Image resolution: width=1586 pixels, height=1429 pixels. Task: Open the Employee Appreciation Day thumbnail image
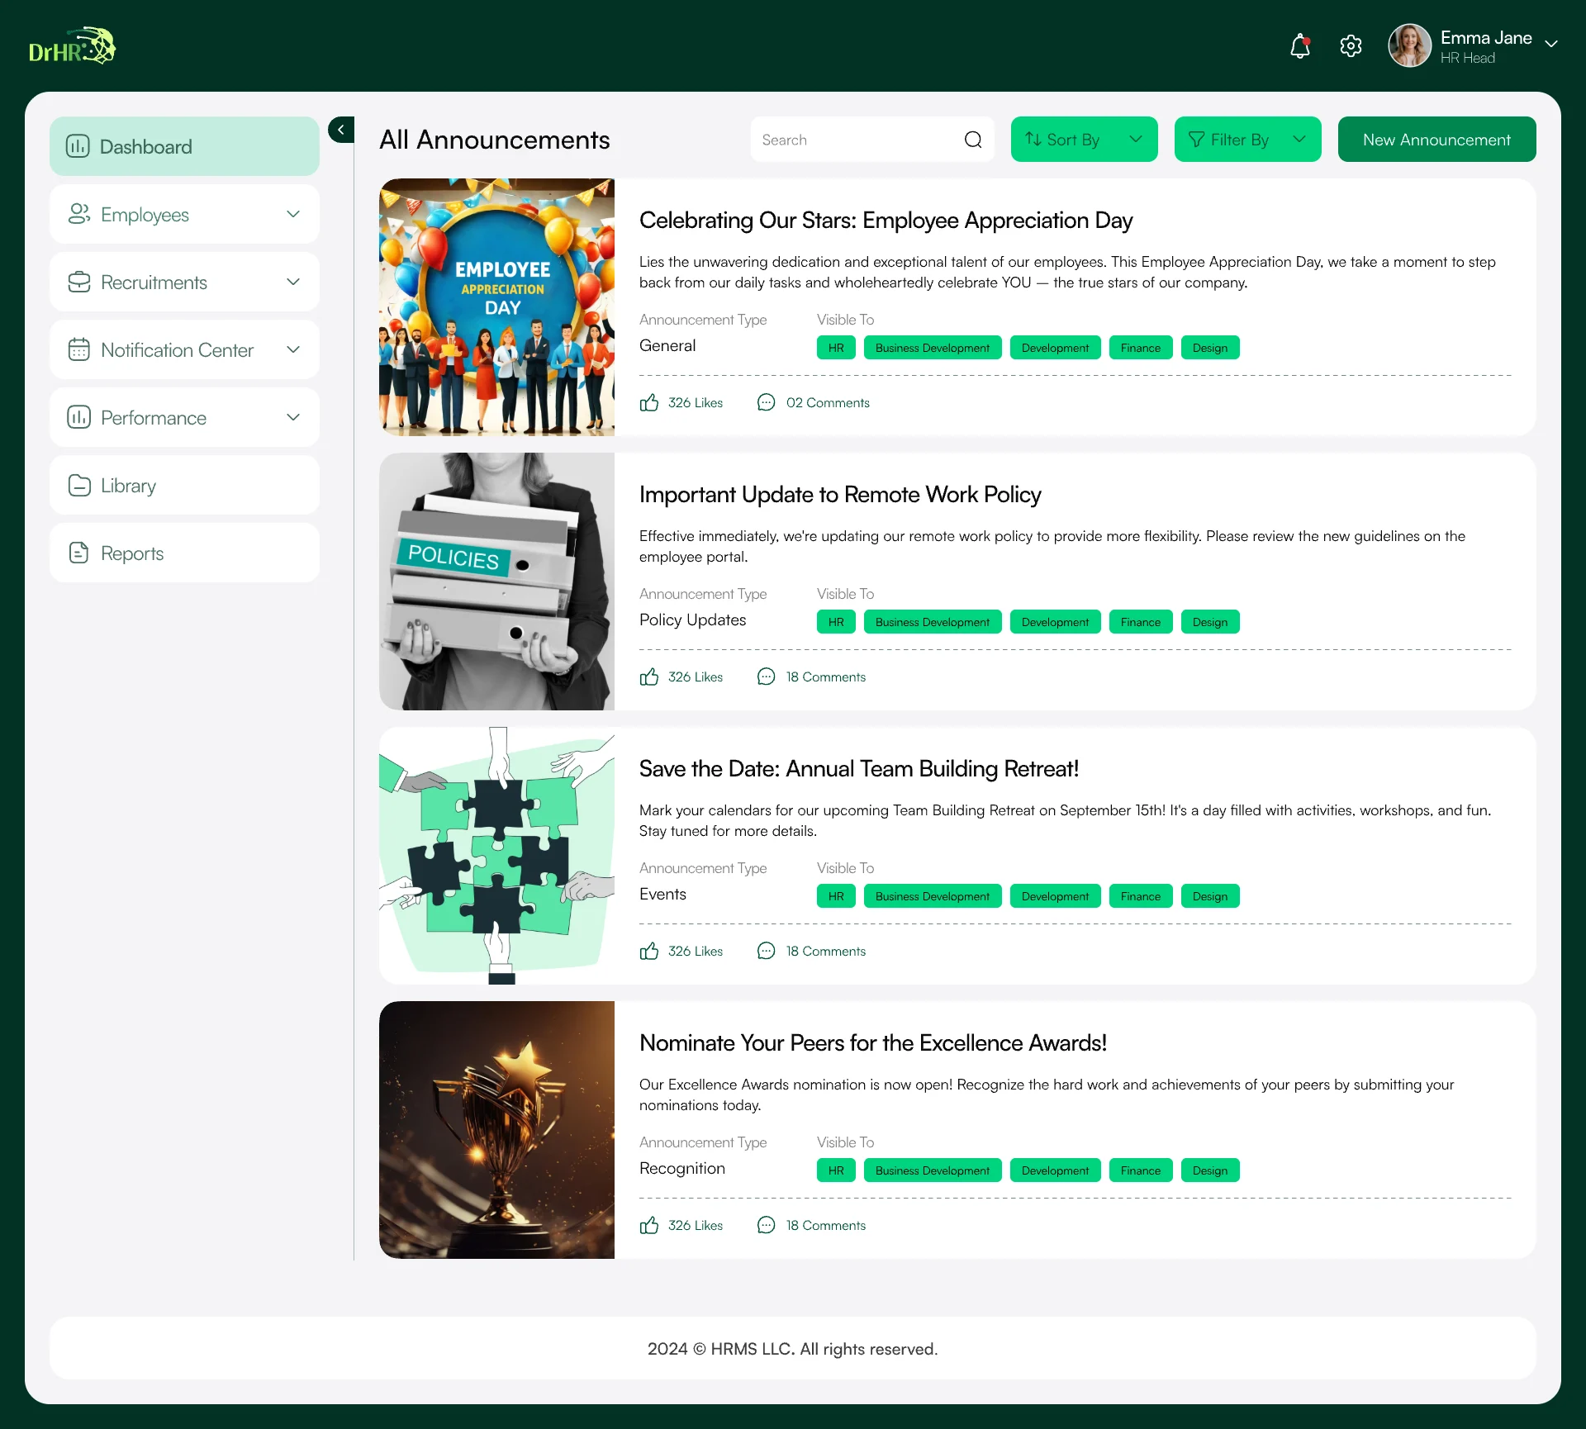tap(496, 307)
